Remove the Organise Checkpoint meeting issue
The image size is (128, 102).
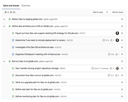click(x=122, y=54)
